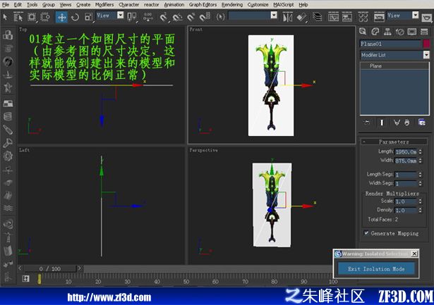This screenshot has width=434, height=305.
Task: Switch to Utilities command panel tab
Action: (424, 32)
